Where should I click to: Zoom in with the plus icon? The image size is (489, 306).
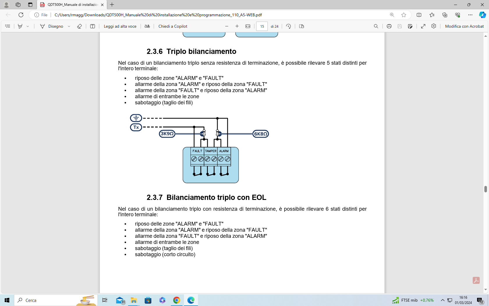[237, 26]
